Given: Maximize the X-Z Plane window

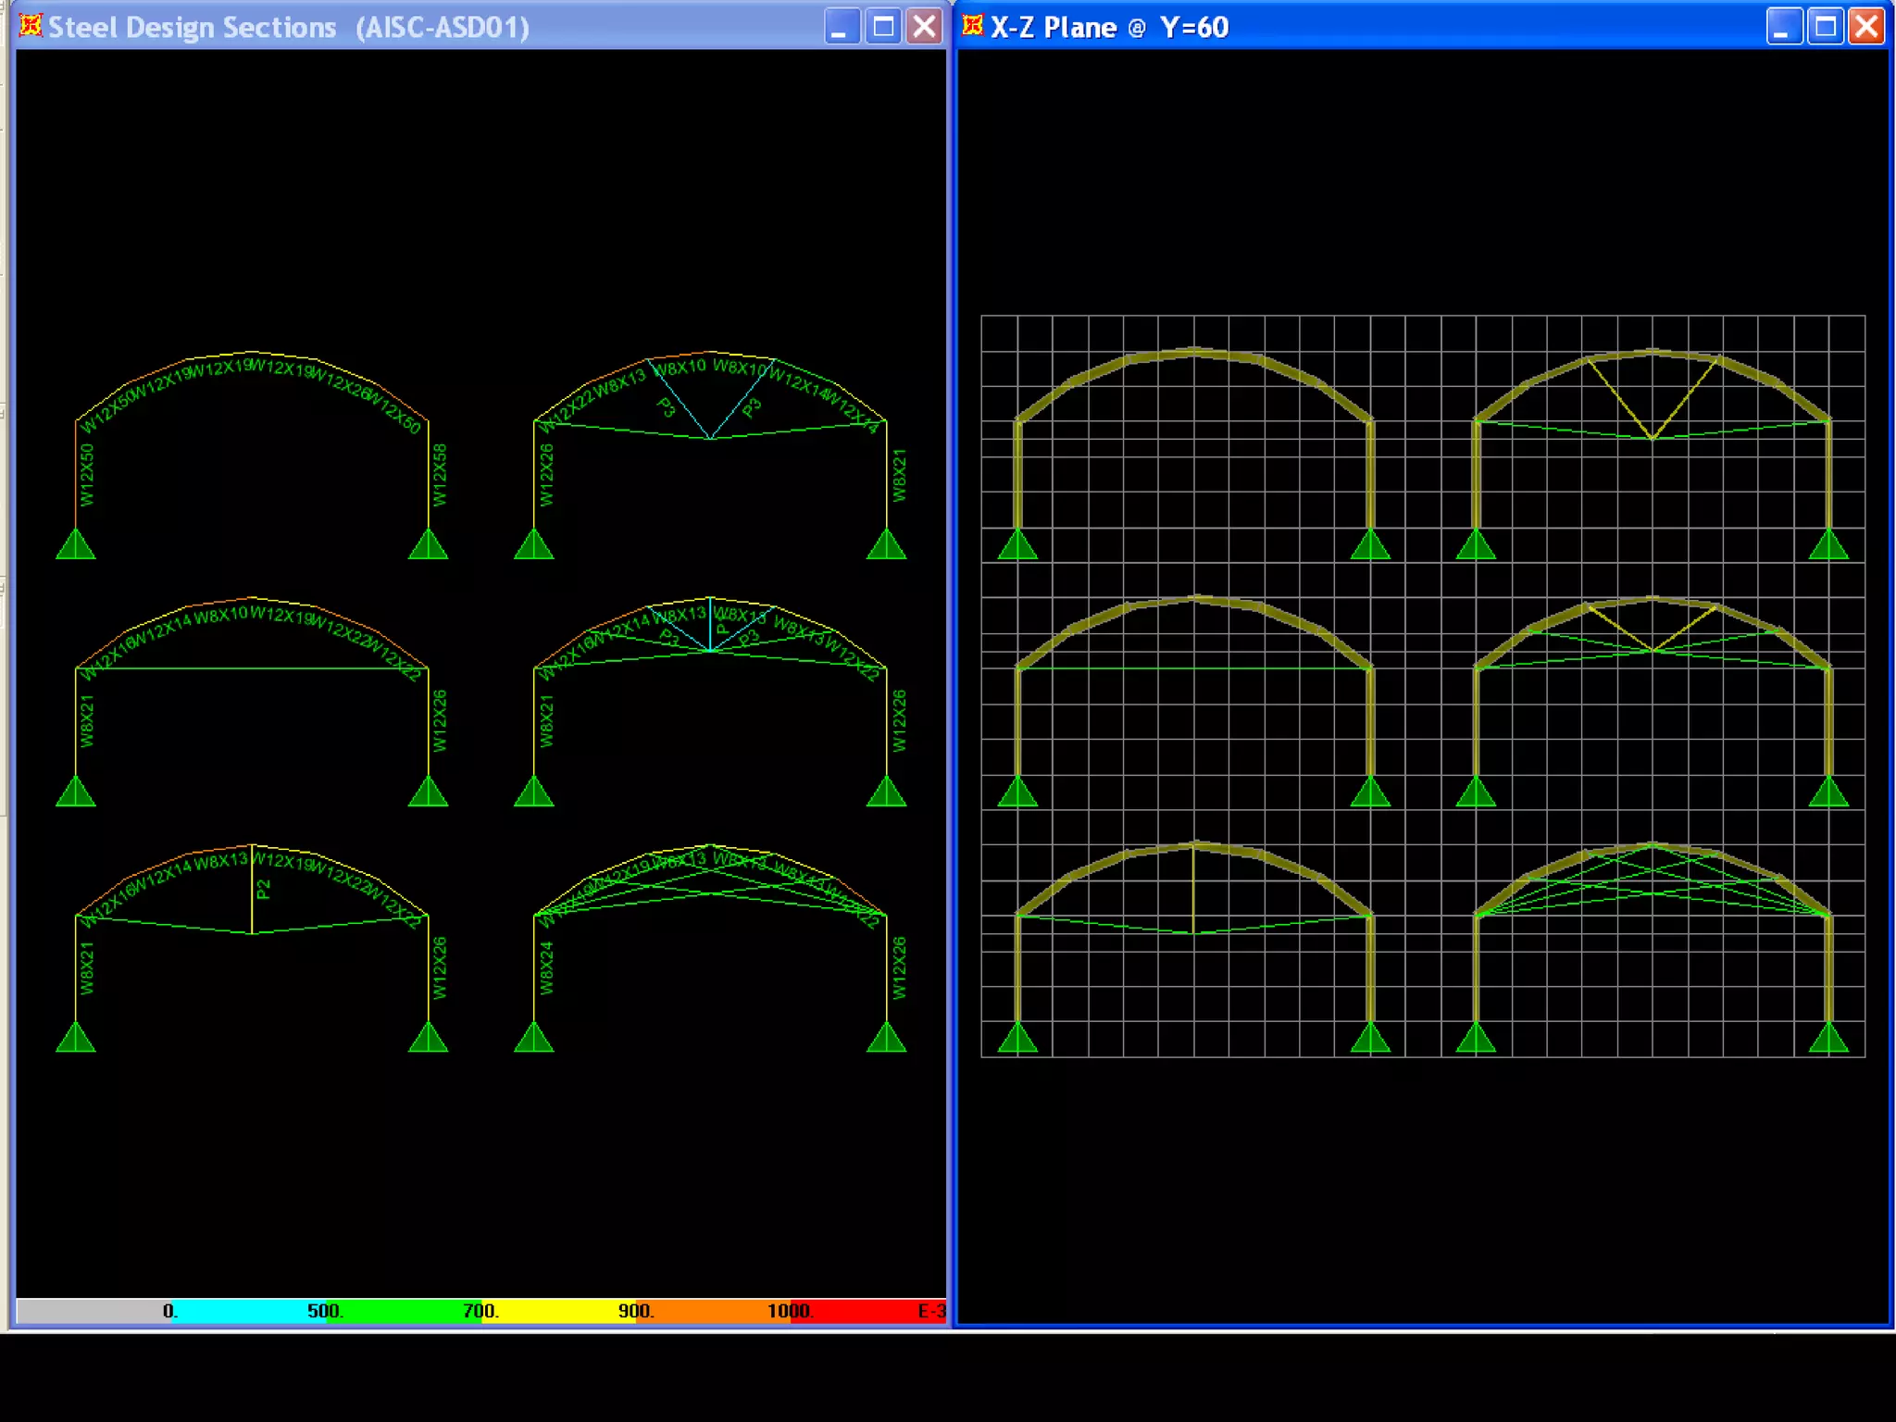Looking at the screenshot, I should coord(1826,27).
